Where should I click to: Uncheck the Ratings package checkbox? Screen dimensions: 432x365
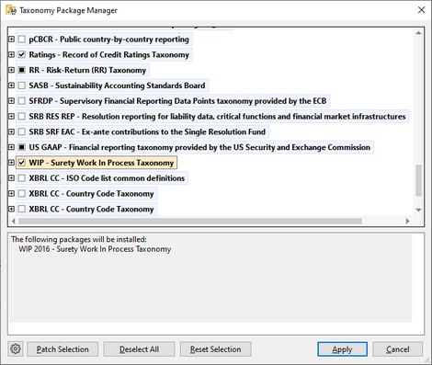[x=21, y=54]
